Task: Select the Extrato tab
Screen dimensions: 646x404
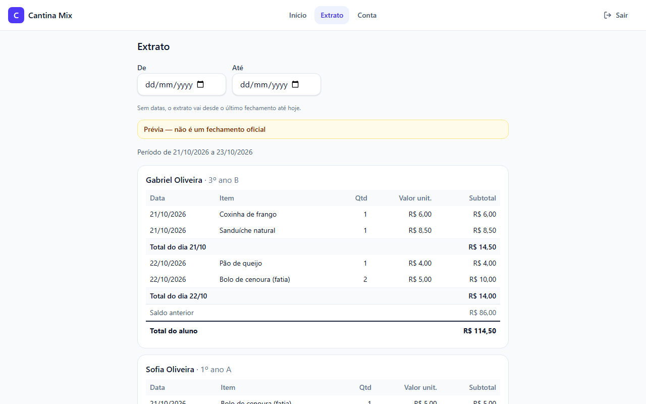Action: [x=332, y=15]
